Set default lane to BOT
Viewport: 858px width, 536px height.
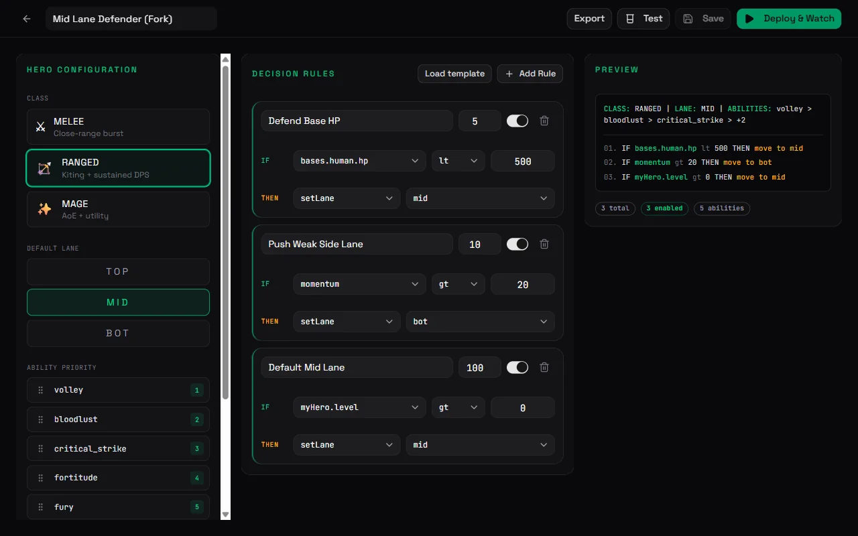(118, 333)
